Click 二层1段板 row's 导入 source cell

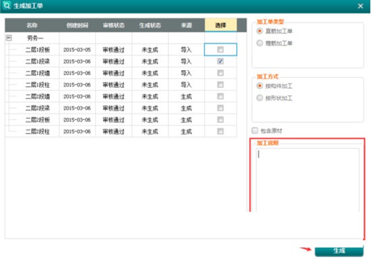(x=186, y=50)
